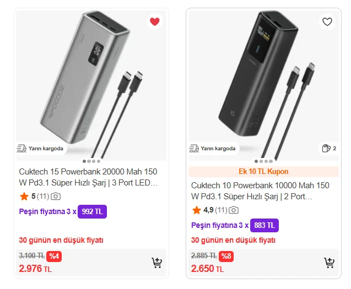Add Cuktech 10 Powerbank to cart

tap(329, 263)
